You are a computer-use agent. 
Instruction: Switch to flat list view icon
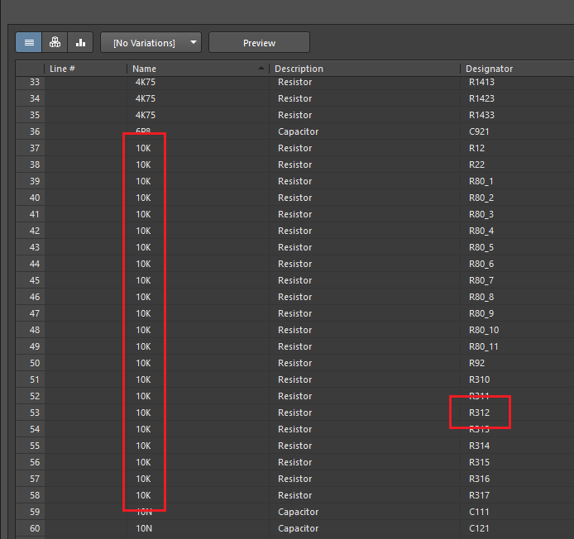29,42
